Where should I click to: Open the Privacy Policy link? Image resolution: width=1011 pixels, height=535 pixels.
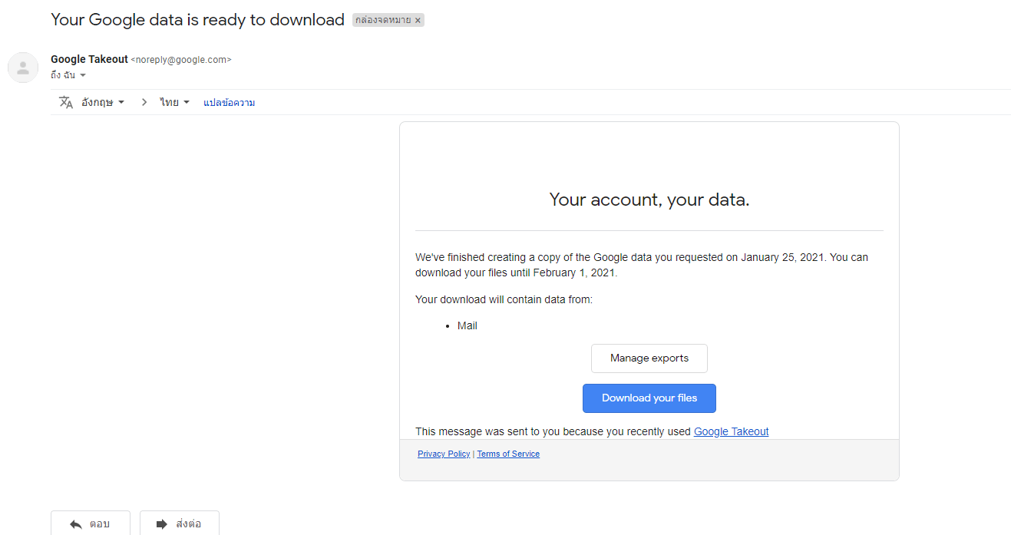pos(444,454)
